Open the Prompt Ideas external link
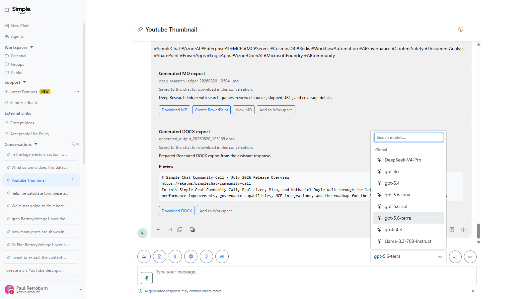Viewport: 531px width, 299px height. tap(19, 123)
